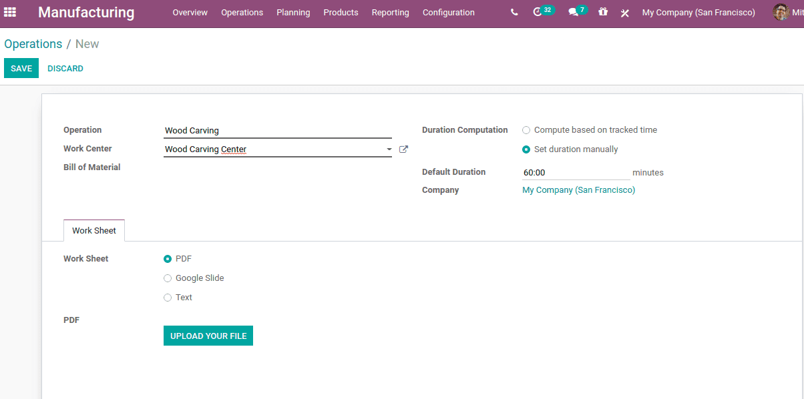
Task: Open the Products menu
Action: click(341, 13)
